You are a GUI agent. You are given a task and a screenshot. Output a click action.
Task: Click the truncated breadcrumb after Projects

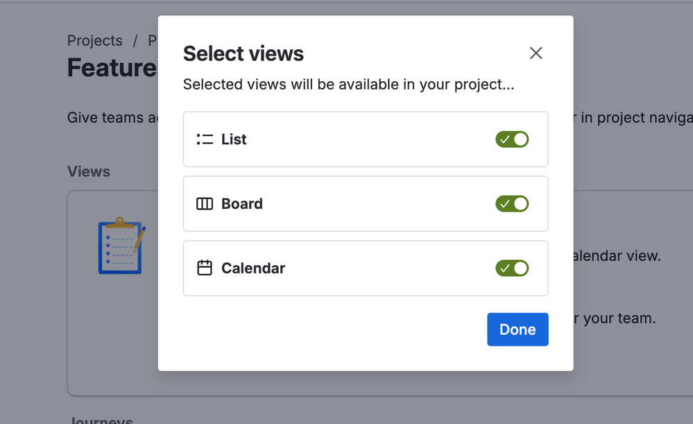pyautogui.click(x=153, y=41)
